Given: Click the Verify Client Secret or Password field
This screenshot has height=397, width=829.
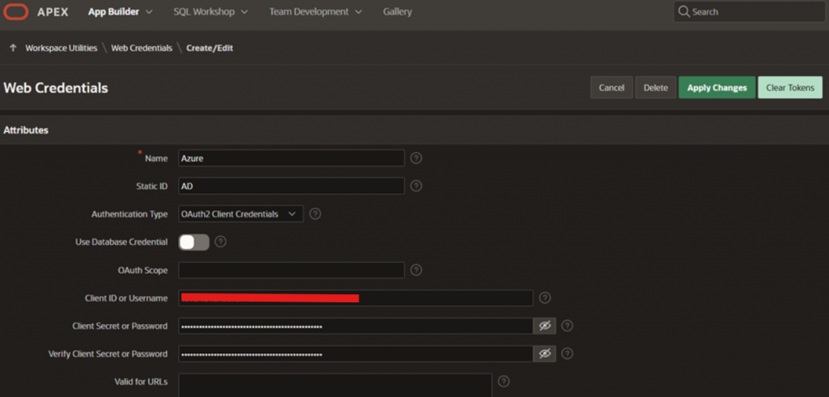Looking at the screenshot, I should pos(355,353).
